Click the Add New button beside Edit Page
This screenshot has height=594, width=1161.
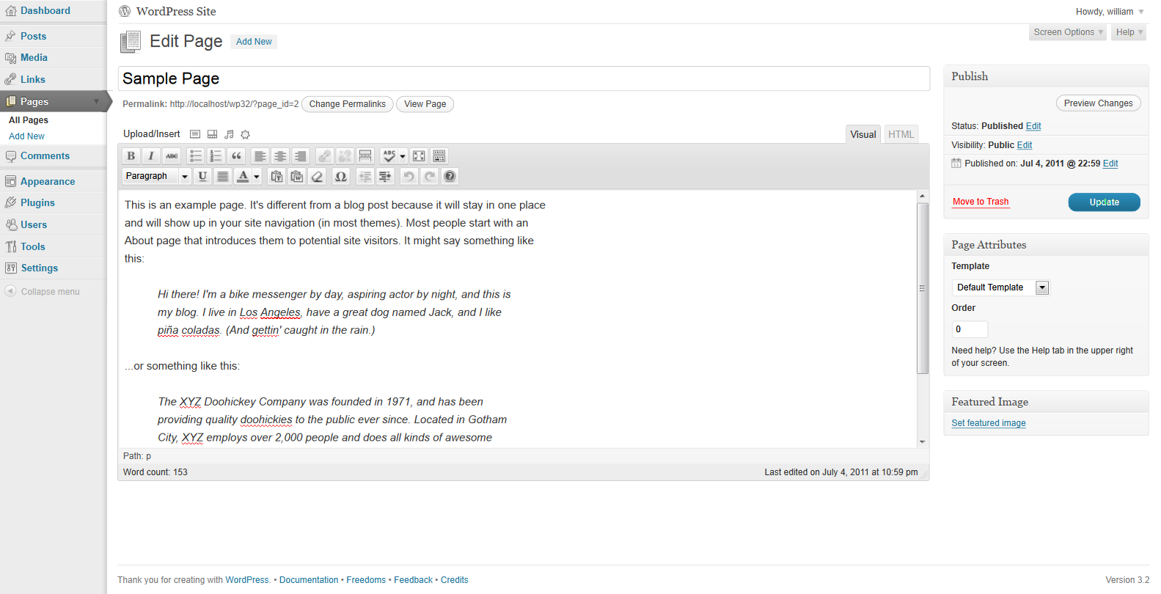tap(254, 42)
